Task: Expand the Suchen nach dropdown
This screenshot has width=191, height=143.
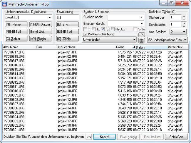Action: click(x=142, y=17)
